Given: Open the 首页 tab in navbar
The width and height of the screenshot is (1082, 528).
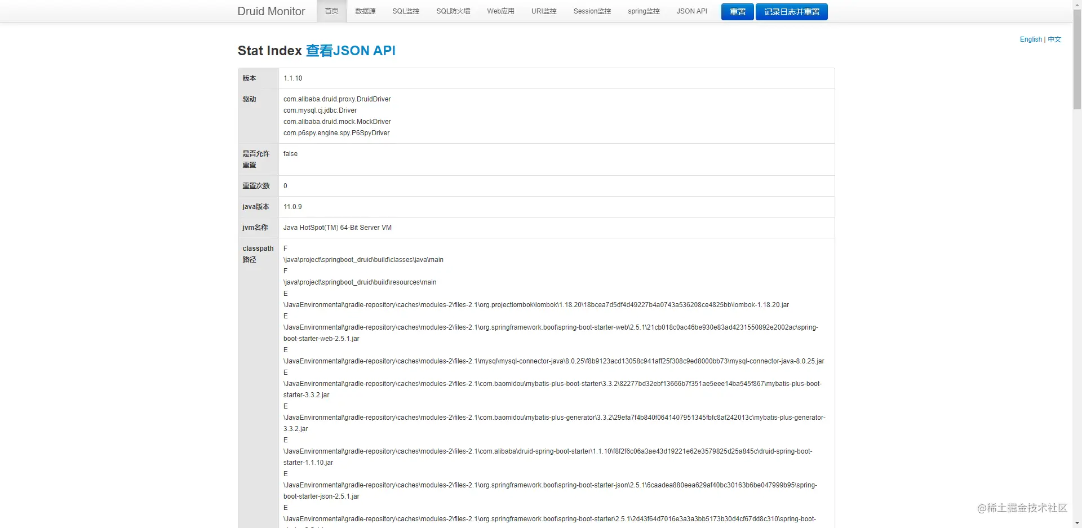Looking at the screenshot, I should click(x=331, y=11).
